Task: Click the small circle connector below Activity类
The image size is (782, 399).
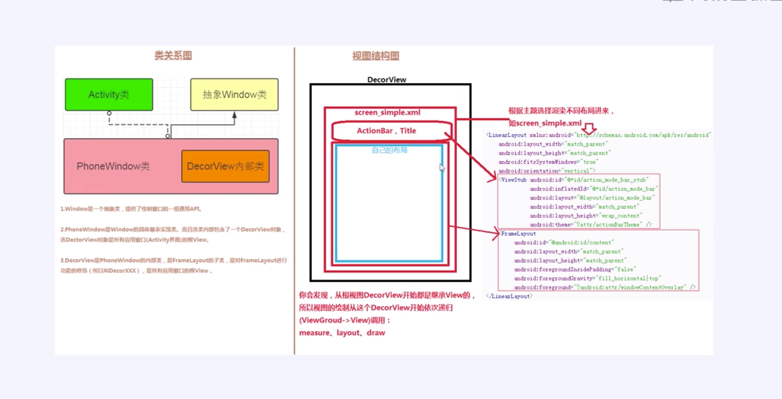Action: [x=109, y=113]
